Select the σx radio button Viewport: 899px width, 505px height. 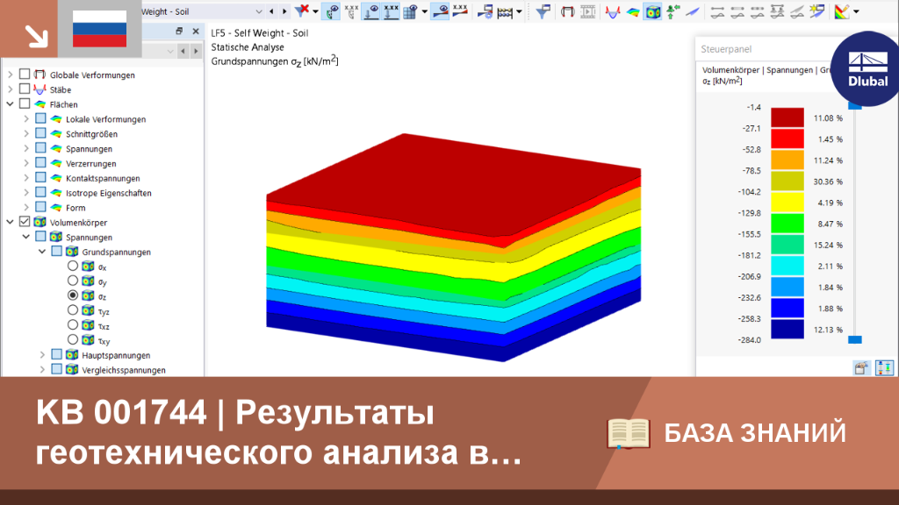[72, 267]
